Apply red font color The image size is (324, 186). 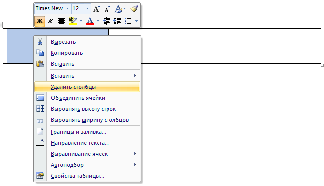(90, 21)
